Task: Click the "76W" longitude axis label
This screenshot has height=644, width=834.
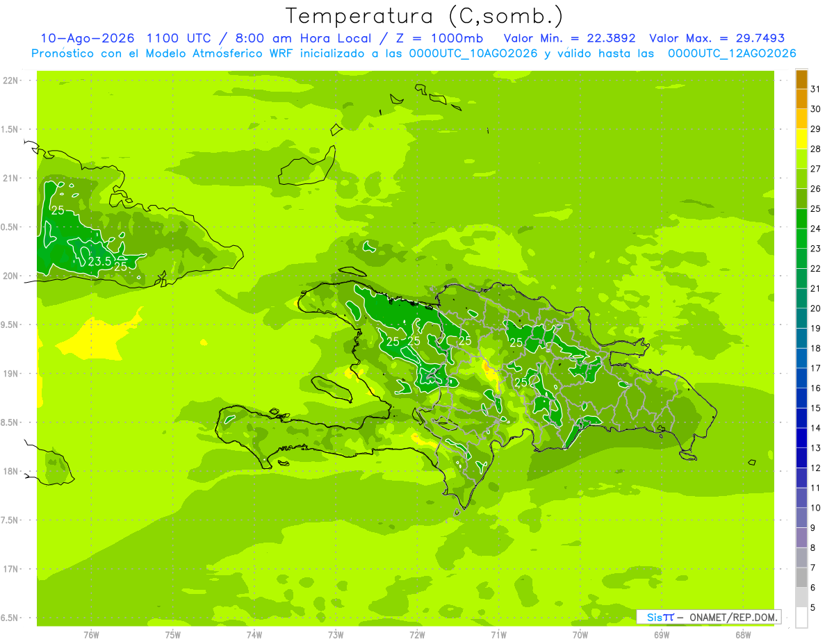Action: pyautogui.click(x=91, y=634)
